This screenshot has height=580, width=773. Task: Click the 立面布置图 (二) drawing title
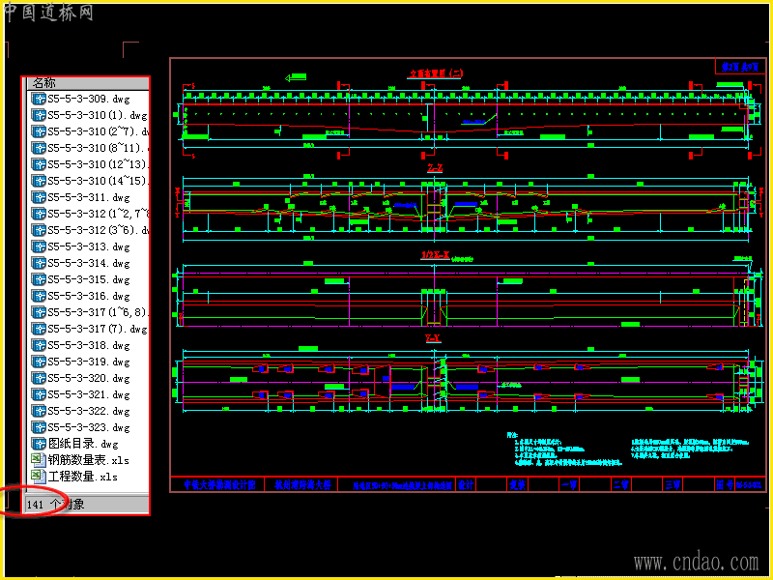[x=436, y=73]
